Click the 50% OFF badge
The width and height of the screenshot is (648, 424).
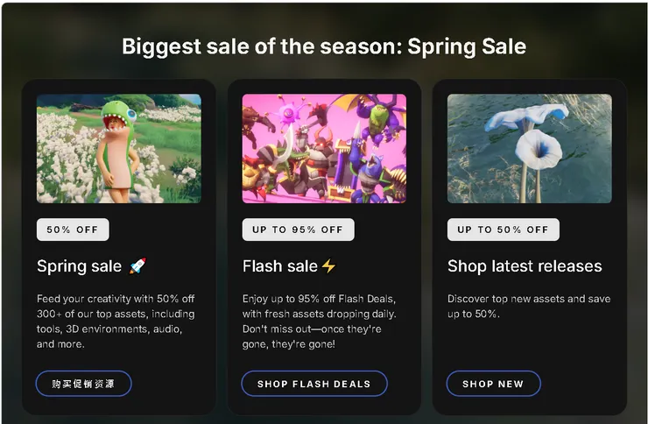[73, 230]
